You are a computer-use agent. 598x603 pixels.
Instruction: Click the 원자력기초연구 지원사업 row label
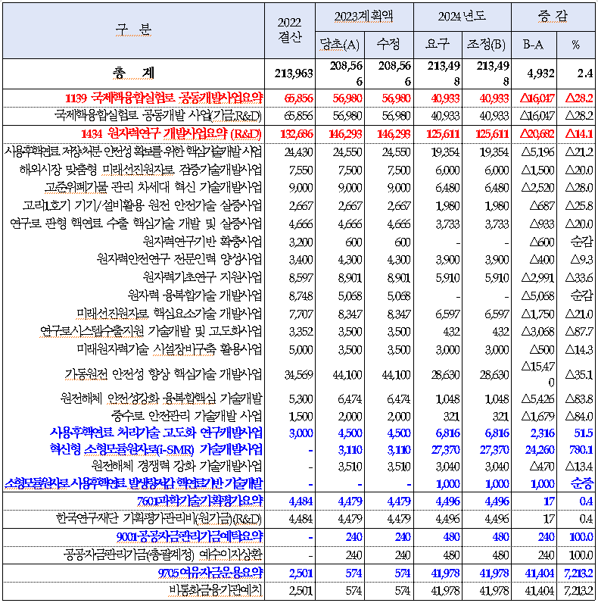pos(202,277)
